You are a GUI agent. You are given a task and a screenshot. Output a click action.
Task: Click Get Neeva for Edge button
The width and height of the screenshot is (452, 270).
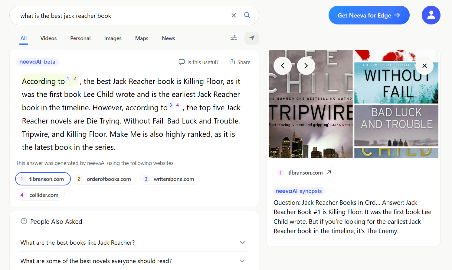point(369,15)
